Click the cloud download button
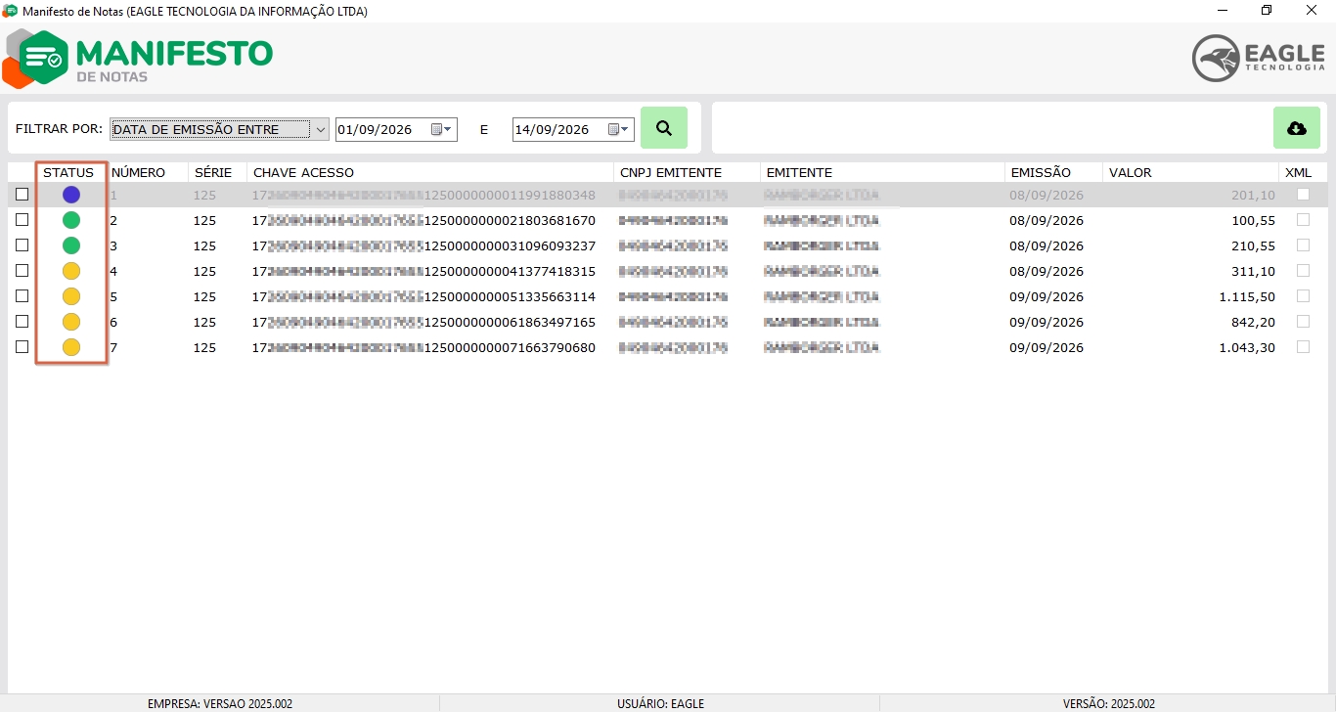The height and width of the screenshot is (712, 1336). point(1297,128)
